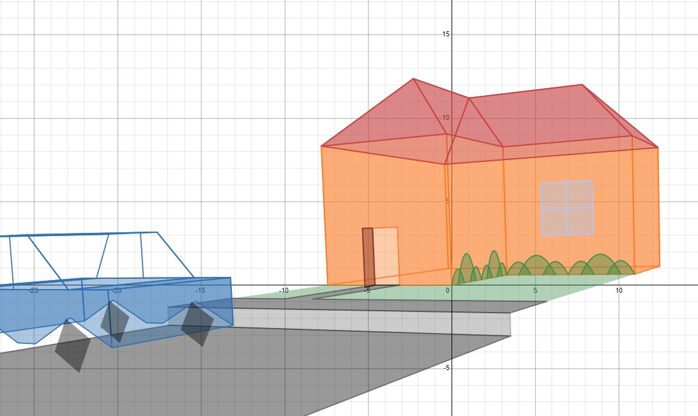Click the y-axis label 15
698x416 pixels.
tap(445, 34)
